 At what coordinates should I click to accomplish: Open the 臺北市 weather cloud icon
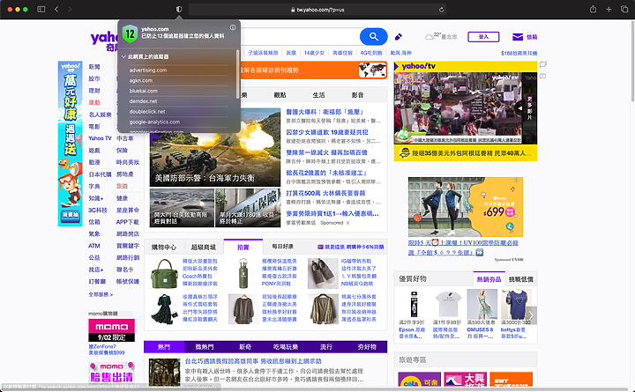[x=430, y=37]
